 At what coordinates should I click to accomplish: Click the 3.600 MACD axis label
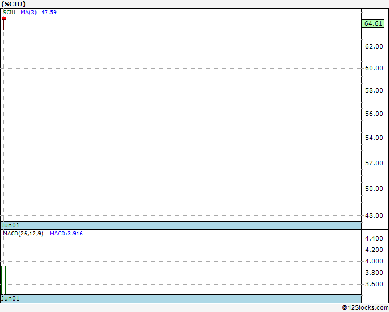click(374, 284)
